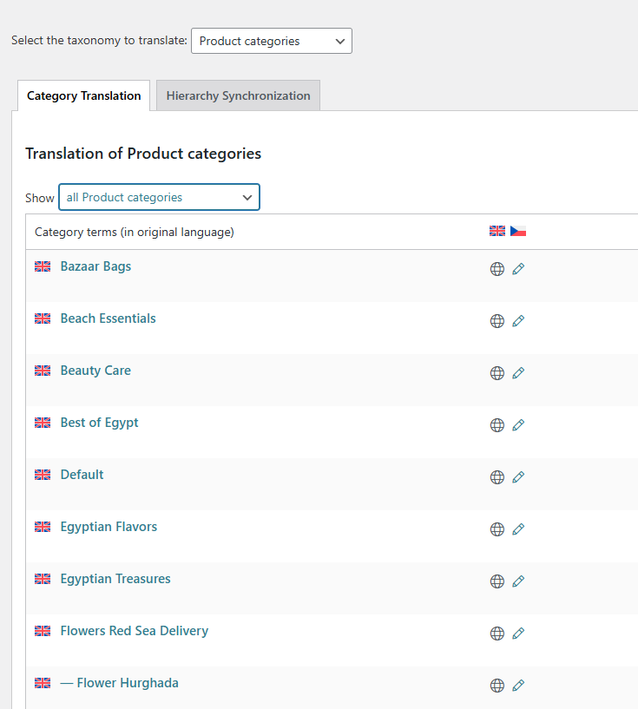Image resolution: width=638 pixels, height=709 pixels.
Task: Click the Czech flag in the column header
Action: 518,232
